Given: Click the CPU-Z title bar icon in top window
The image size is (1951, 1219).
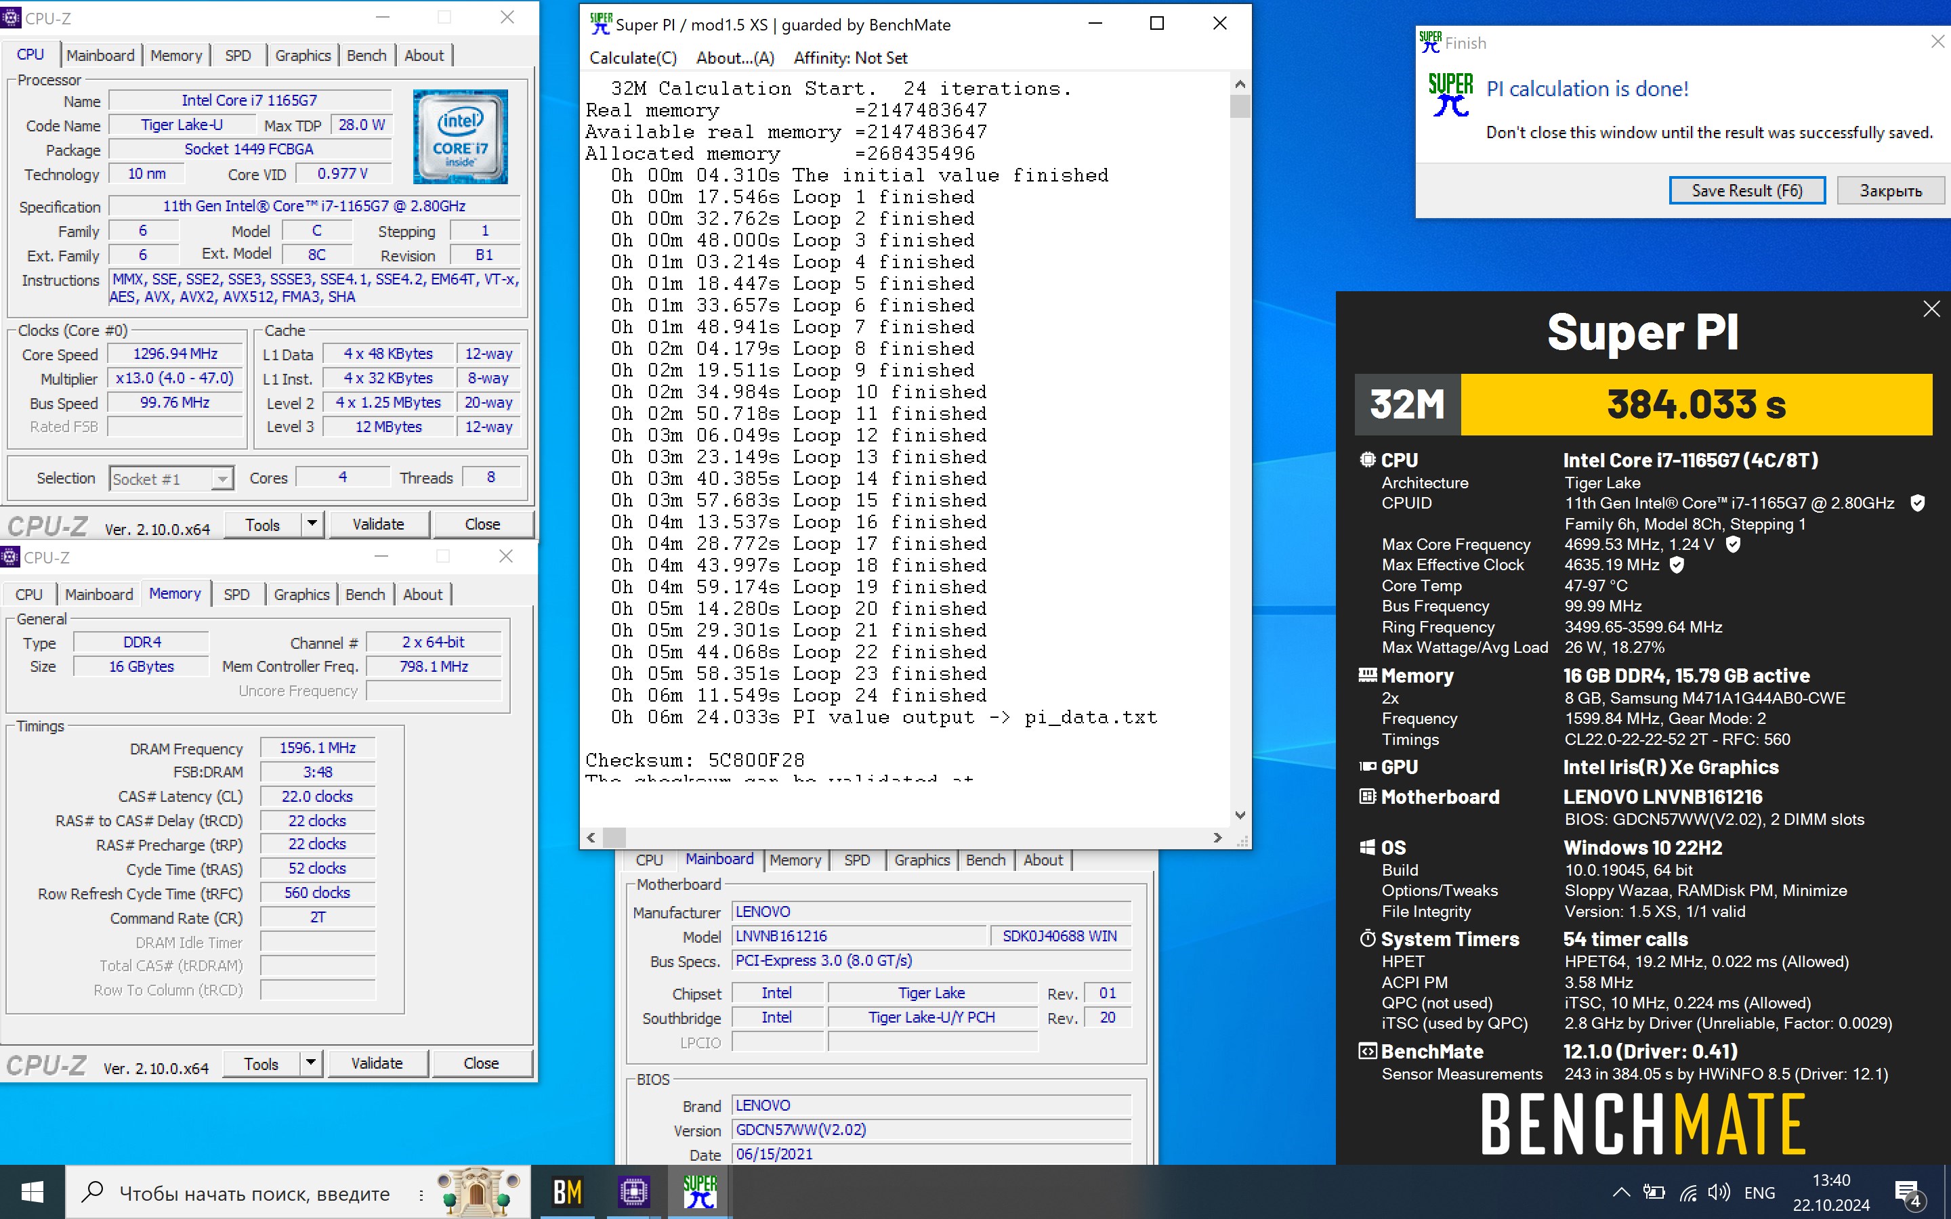Looking at the screenshot, I should 9,18.
